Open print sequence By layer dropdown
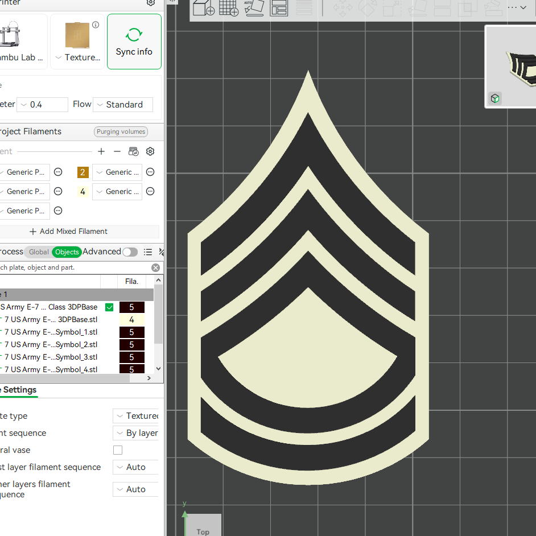Image resolution: width=536 pixels, height=536 pixels. coord(137,433)
